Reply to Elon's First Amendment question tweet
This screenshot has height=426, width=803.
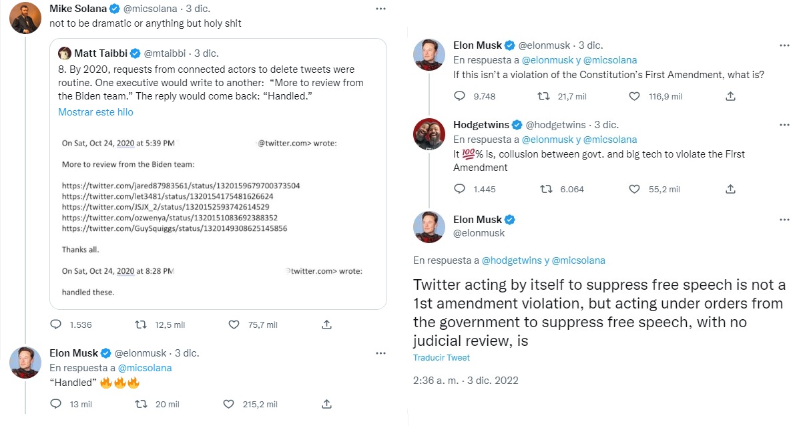pyautogui.click(x=459, y=96)
